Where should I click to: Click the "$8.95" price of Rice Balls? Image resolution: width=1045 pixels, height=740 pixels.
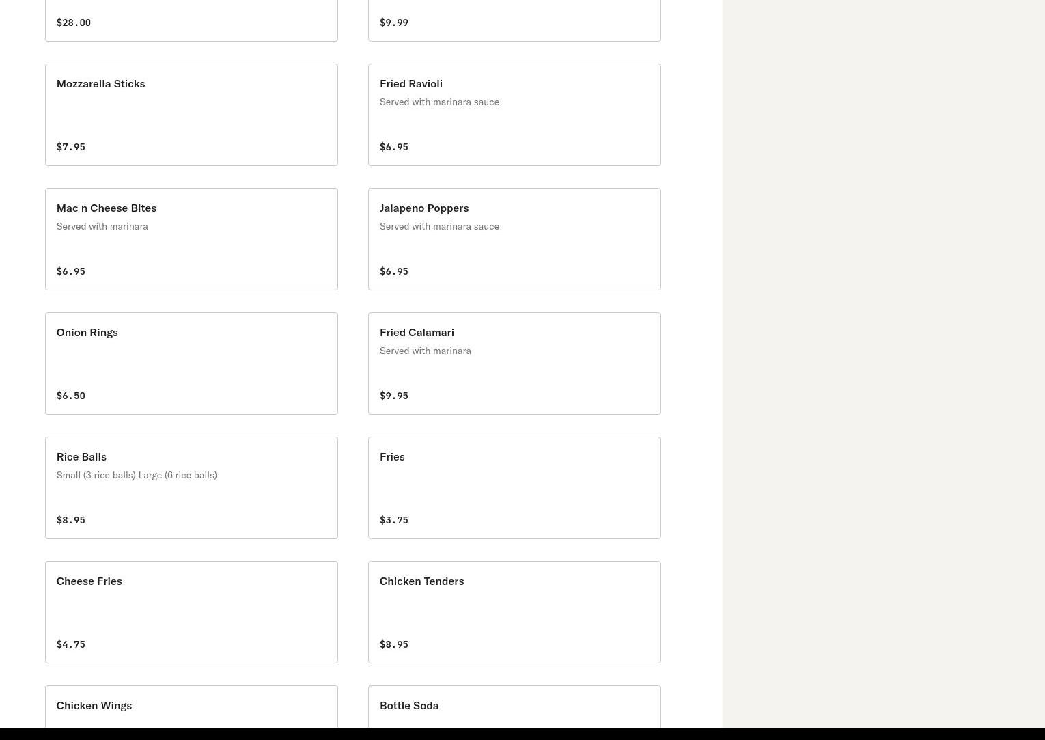71,520
